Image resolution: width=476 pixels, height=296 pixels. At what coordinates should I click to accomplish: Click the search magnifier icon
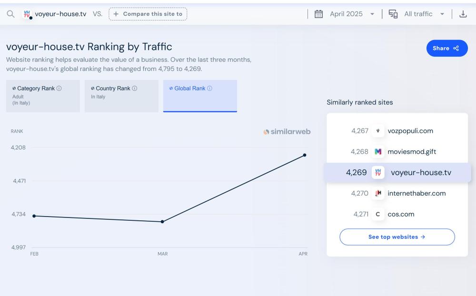click(10, 14)
